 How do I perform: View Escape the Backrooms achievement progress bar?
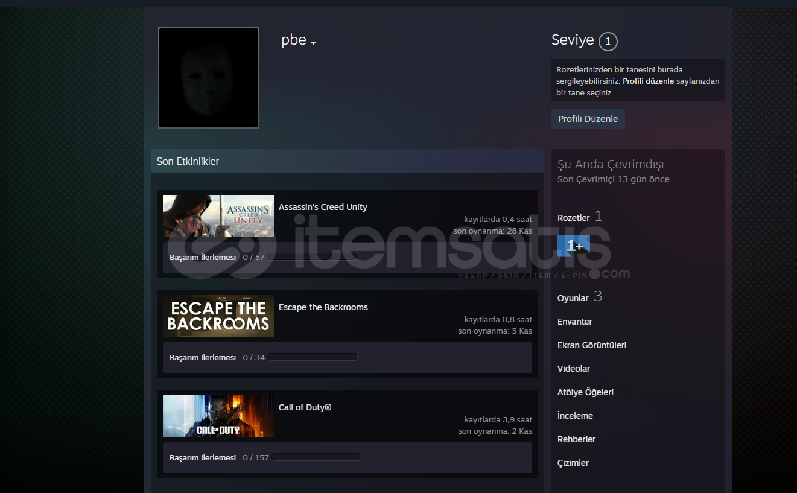pyautogui.click(x=313, y=357)
